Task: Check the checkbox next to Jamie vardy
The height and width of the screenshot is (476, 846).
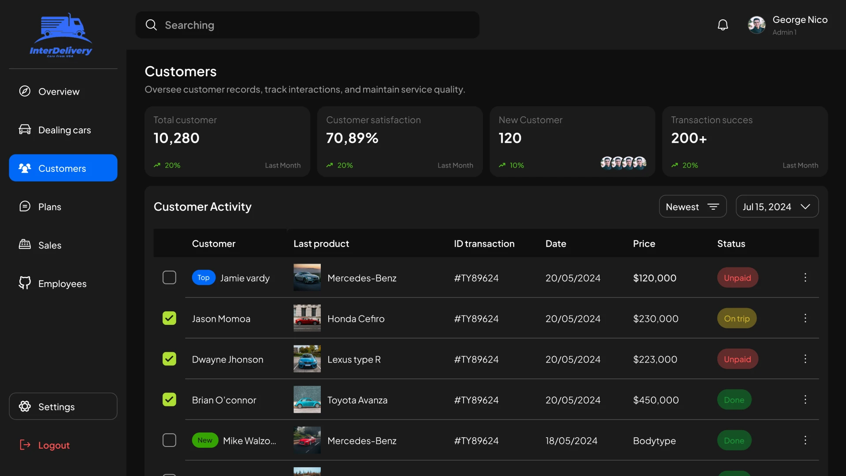Action: click(x=169, y=277)
